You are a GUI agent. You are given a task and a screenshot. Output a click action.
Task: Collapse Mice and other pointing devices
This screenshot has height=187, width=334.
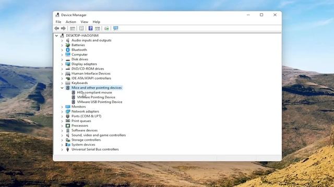coord(62,88)
